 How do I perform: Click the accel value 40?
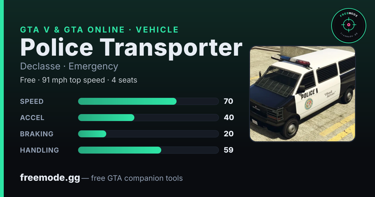(229, 118)
